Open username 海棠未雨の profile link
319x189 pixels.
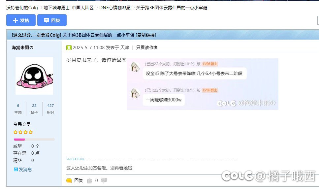pos(22,47)
